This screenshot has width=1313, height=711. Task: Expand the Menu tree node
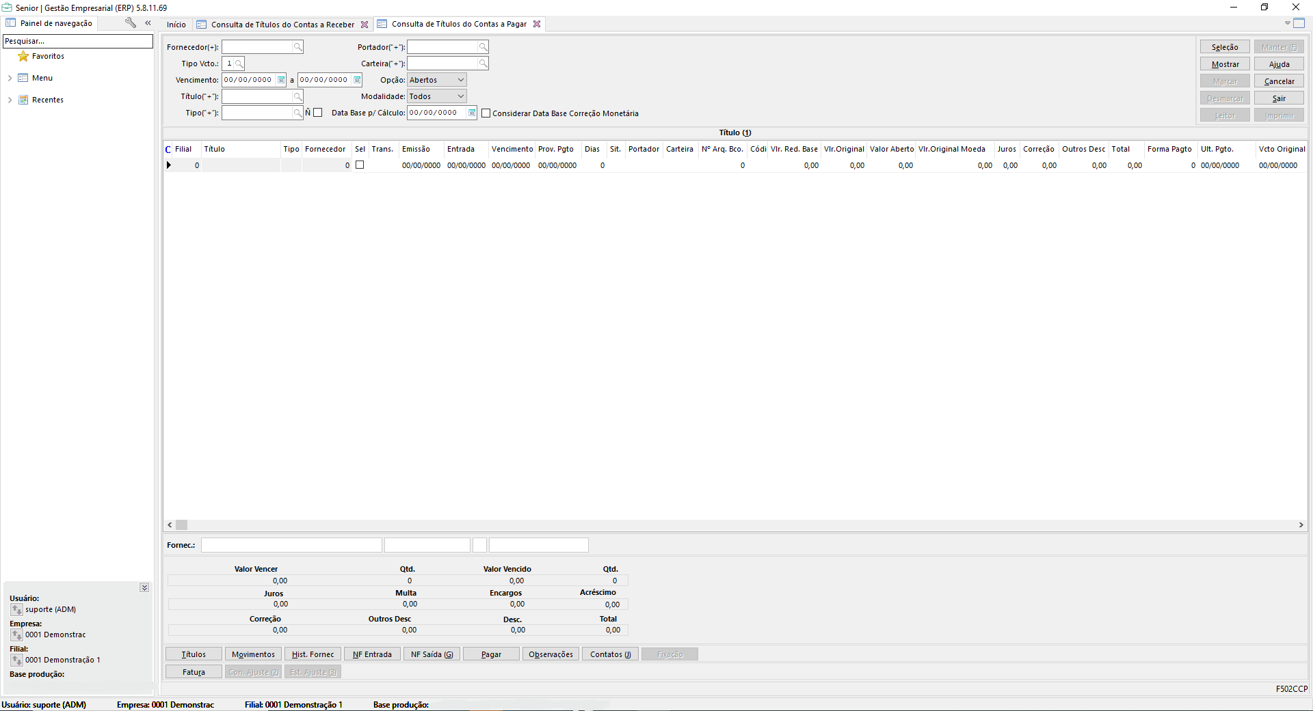pos(10,78)
